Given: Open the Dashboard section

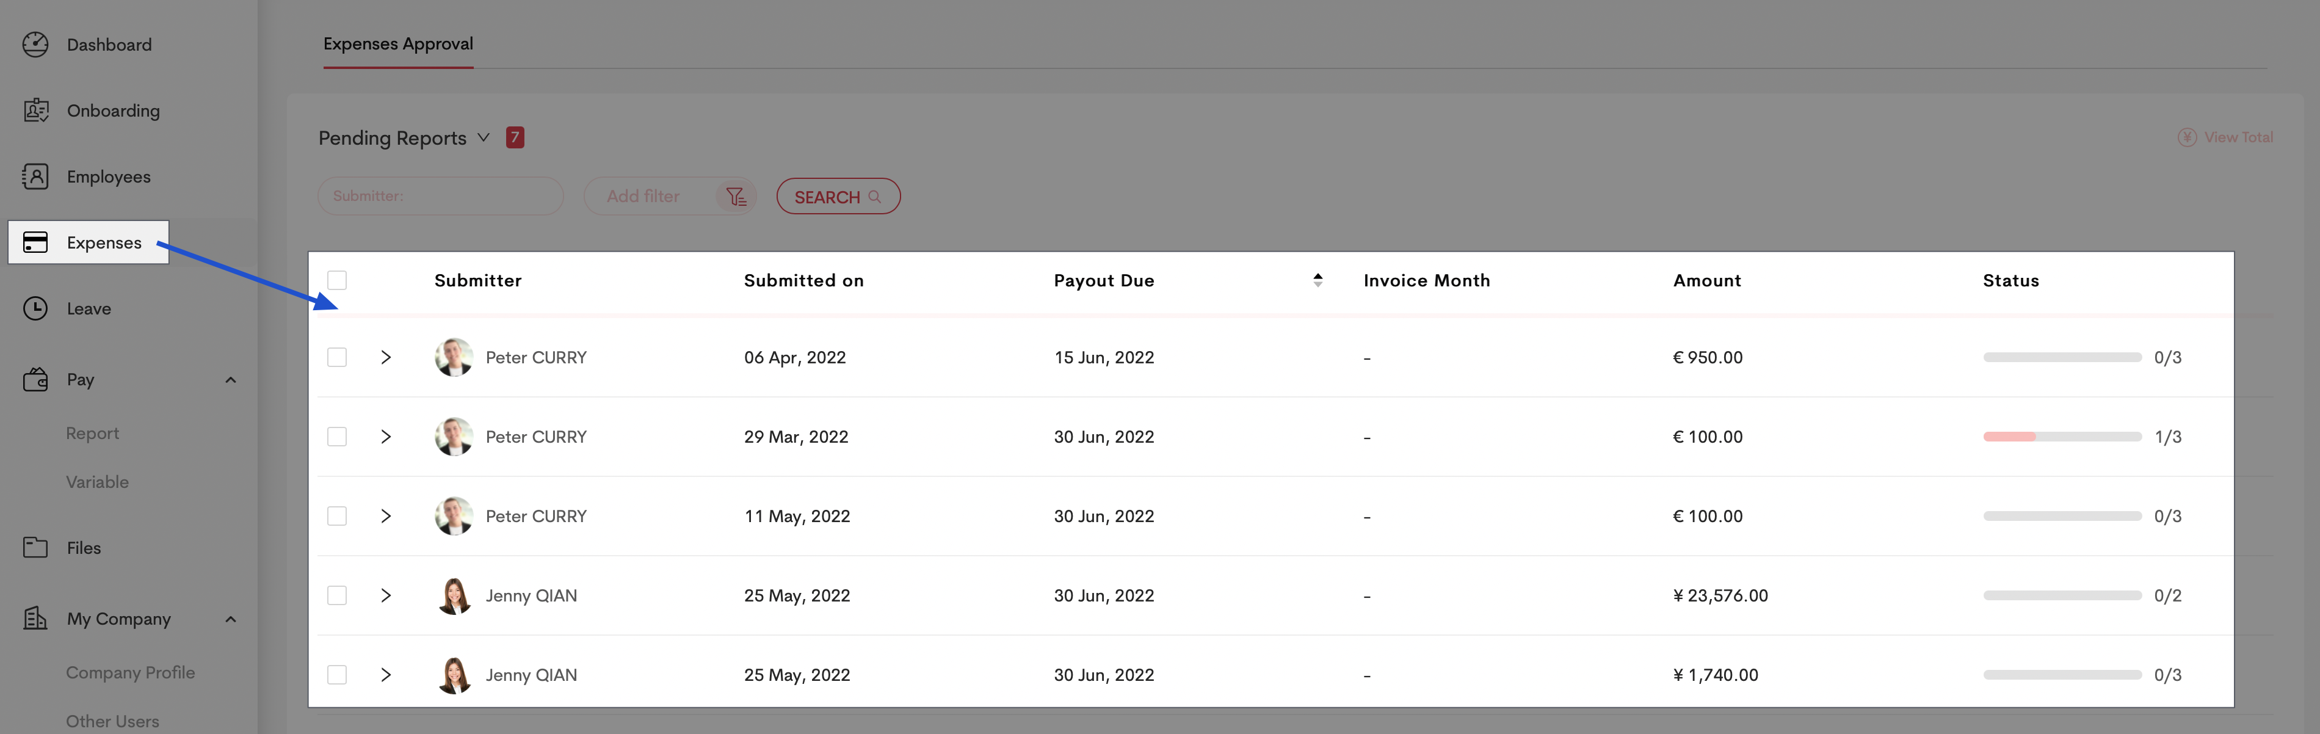Looking at the screenshot, I should point(108,43).
